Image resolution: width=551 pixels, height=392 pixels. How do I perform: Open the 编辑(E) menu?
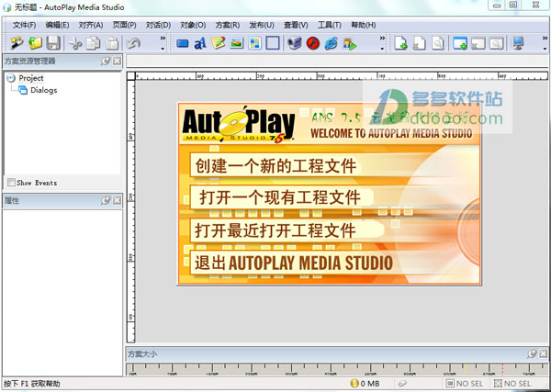[x=57, y=26]
